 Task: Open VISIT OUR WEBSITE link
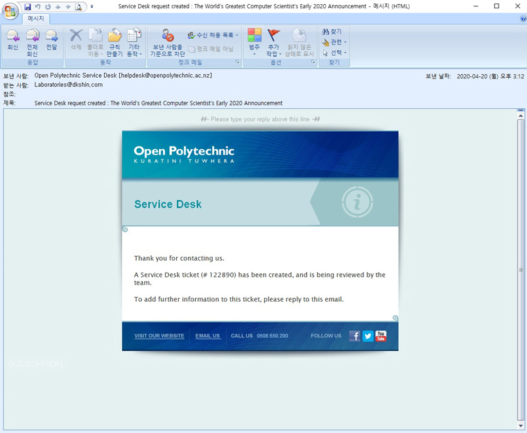159,336
